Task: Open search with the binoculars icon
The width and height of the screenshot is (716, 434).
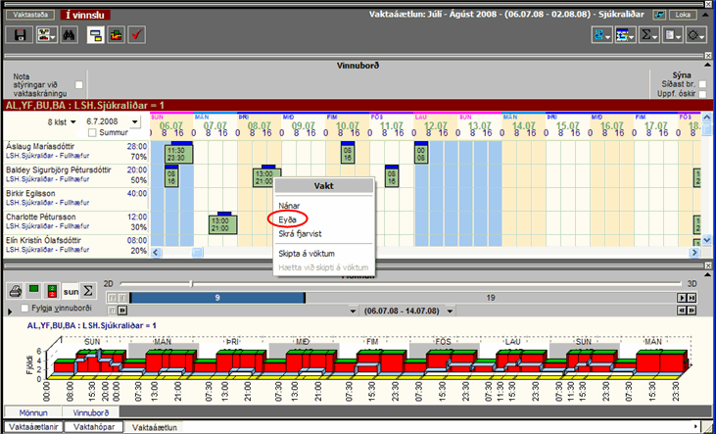Action: click(x=69, y=35)
